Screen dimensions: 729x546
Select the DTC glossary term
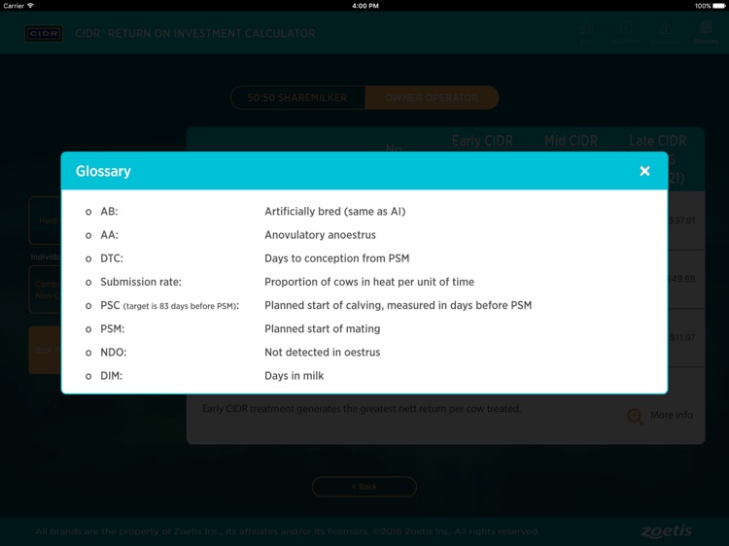[x=112, y=258]
